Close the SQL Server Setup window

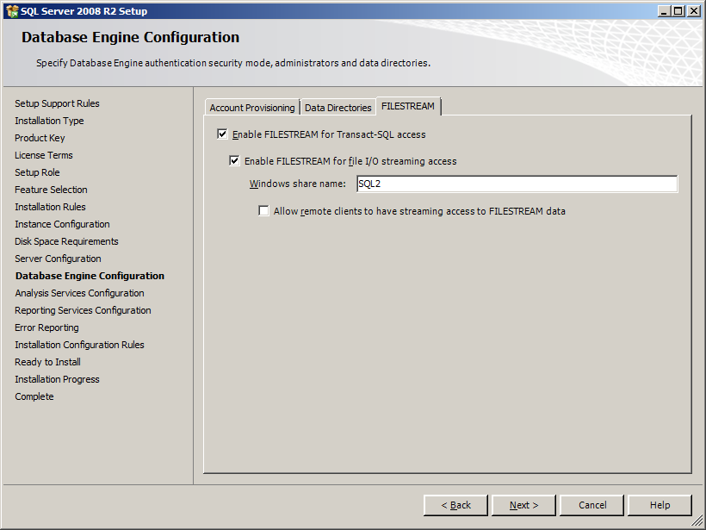click(694, 11)
